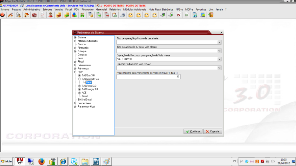Click the red PL icon in toolbar
296x166 pixels.
[179, 15]
